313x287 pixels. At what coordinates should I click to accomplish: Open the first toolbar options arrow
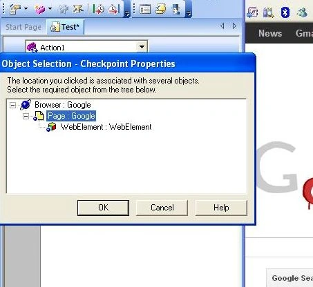127,13
